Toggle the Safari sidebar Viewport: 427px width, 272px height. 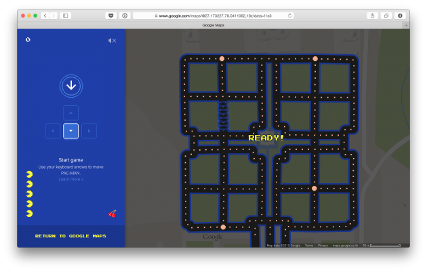pyautogui.click(x=66, y=15)
